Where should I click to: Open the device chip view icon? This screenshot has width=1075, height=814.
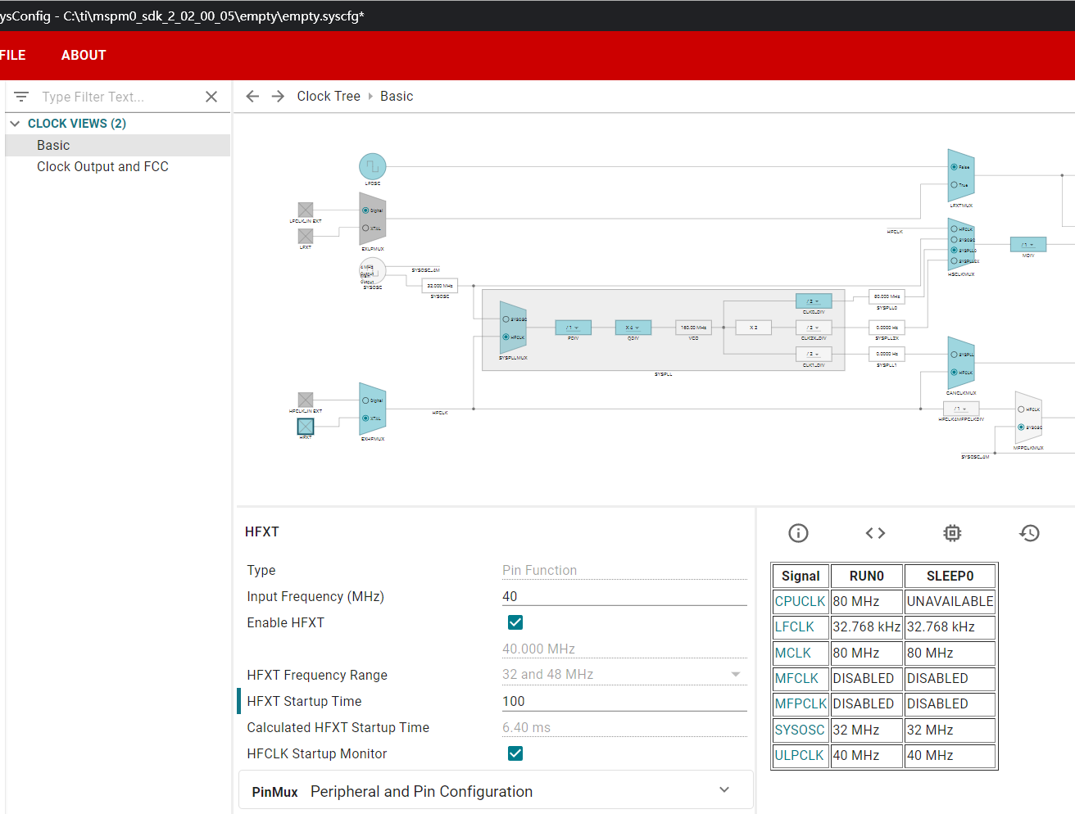952,533
